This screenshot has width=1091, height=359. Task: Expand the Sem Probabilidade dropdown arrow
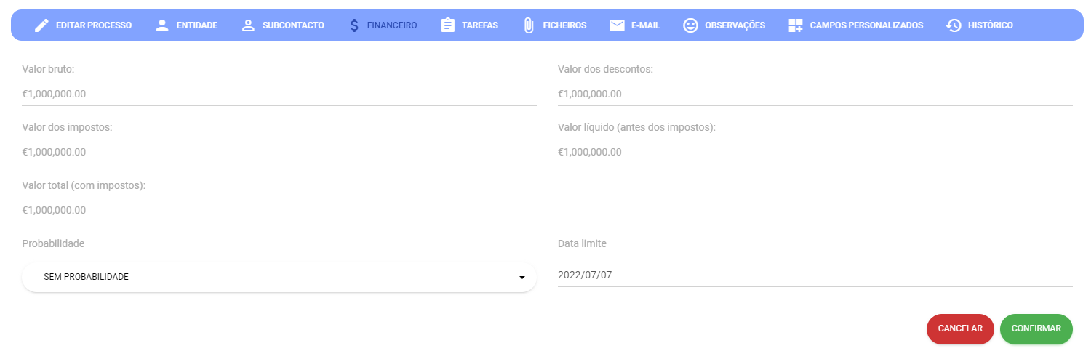coord(521,278)
